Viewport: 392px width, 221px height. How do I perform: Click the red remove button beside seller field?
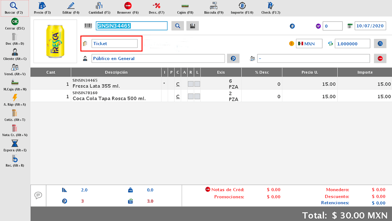pyautogui.click(x=380, y=58)
